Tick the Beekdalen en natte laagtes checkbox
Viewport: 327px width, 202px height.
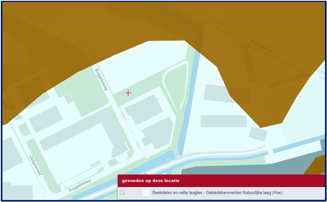122,193
